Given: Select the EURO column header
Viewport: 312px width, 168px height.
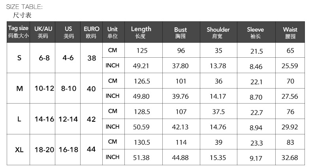Looking at the screenshot, I should [x=91, y=32].
